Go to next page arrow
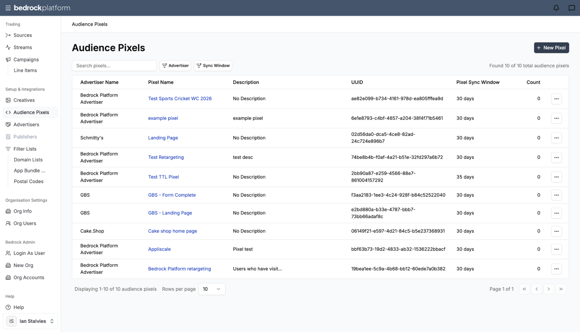Image resolution: width=580 pixels, height=332 pixels. click(549, 289)
